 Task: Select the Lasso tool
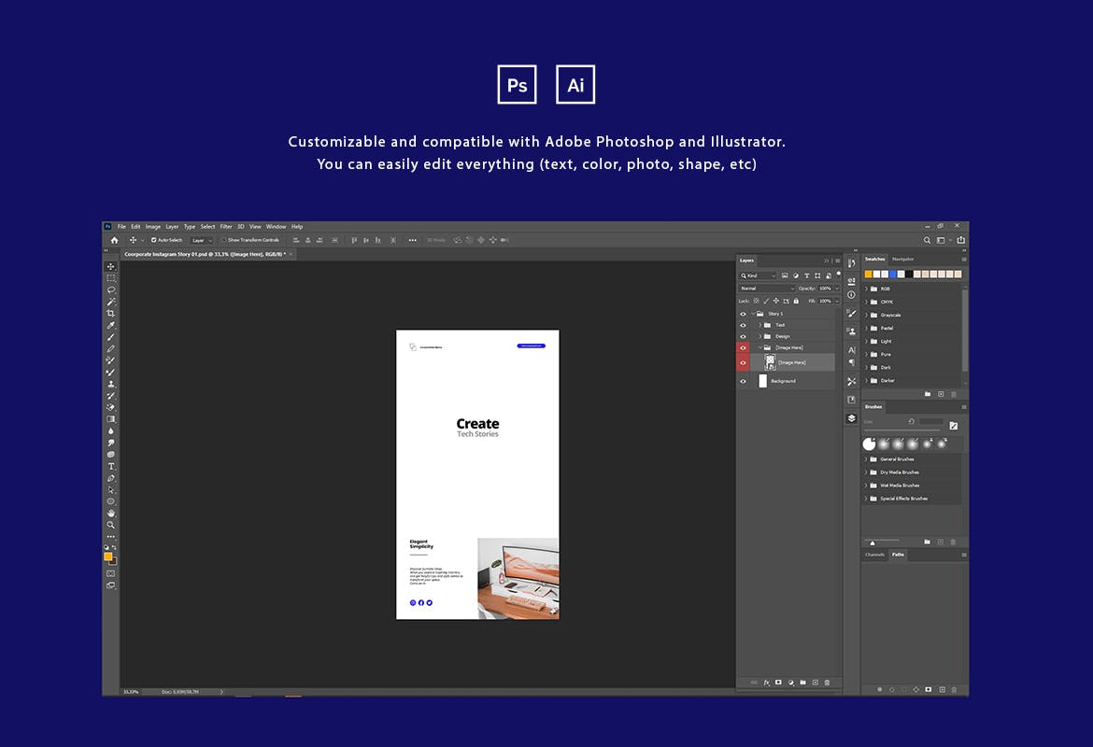[x=111, y=289]
